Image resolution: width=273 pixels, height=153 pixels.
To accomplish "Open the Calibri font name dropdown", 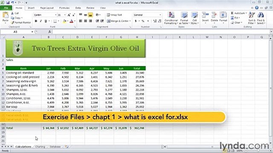I will tap(56, 15).
